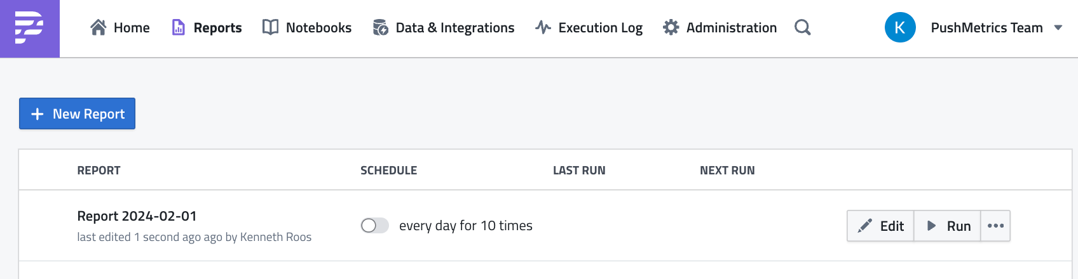The width and height of the screenshot is (1078, 279).
Task: Open more actions ellipsis menu
Action: point(995,226)
